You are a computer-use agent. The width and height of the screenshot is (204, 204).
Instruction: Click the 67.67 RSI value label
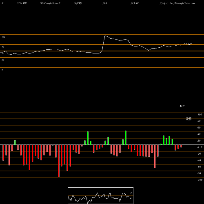click(188, 44)
